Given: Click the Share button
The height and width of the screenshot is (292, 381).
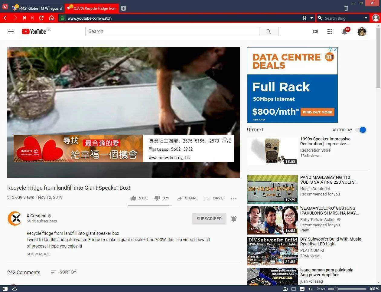Looking at the screenshot, I should click(x=187, y=198).
